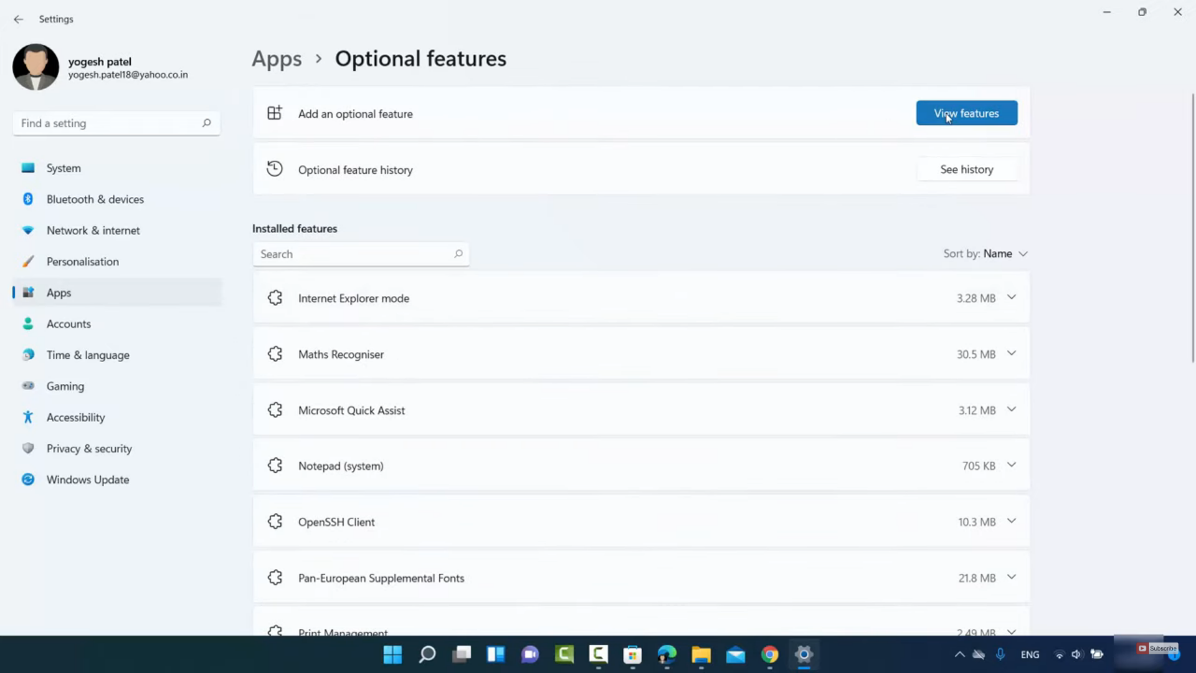
Task: Click the Internet Explorer mode feature icon
Action: click(x=275, y=298)
